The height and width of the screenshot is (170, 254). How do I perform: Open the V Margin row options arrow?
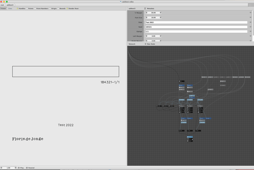point(250,13)
